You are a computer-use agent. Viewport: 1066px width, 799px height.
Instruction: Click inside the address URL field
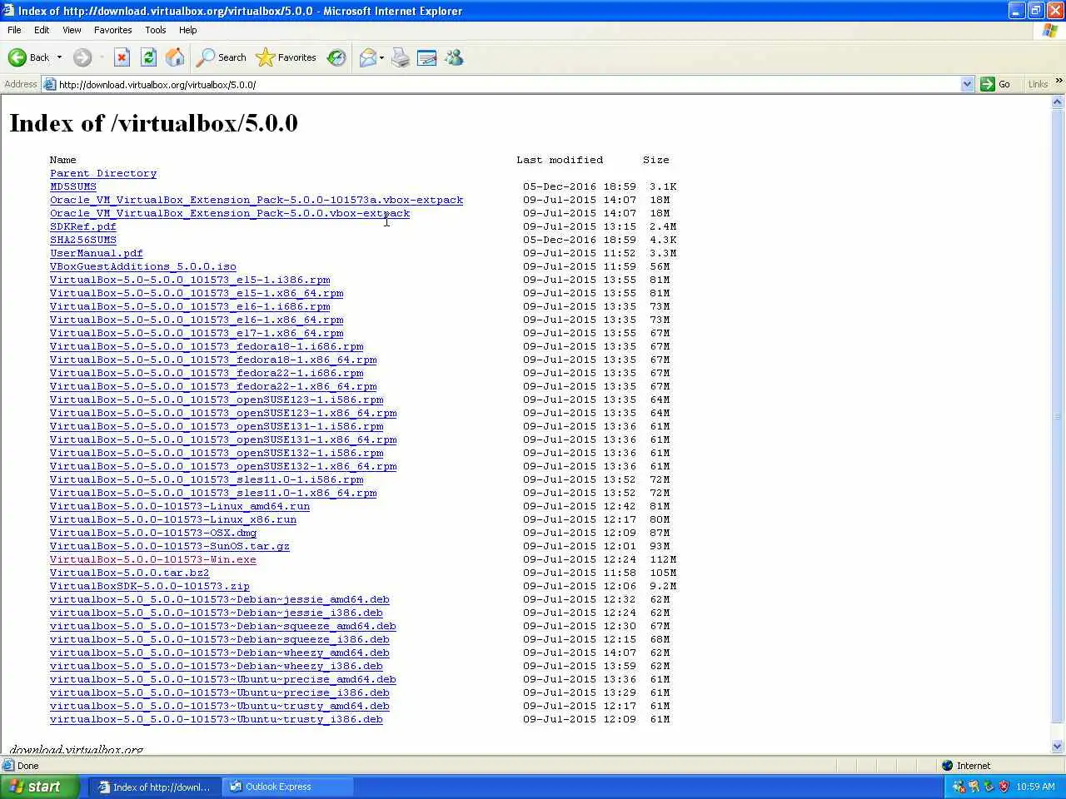coord(508,84)
